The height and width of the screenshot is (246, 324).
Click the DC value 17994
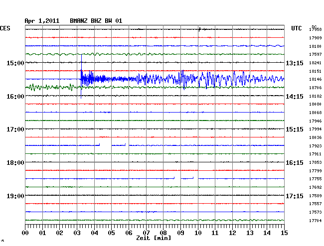point(316,129)
